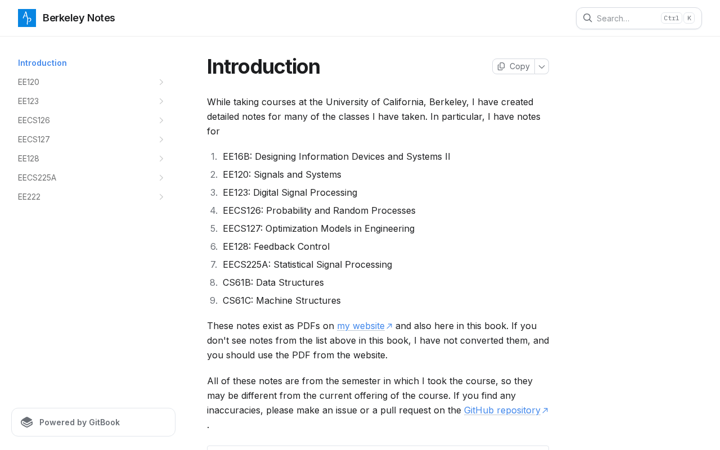Click the Berkeley Notes site title

coord(79,18)
